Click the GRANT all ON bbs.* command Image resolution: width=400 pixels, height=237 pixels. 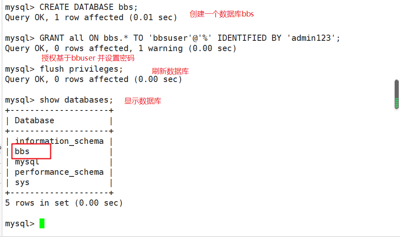(91, 38)
